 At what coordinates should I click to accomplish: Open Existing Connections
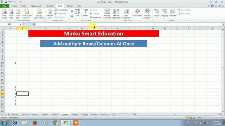point(39,14)
